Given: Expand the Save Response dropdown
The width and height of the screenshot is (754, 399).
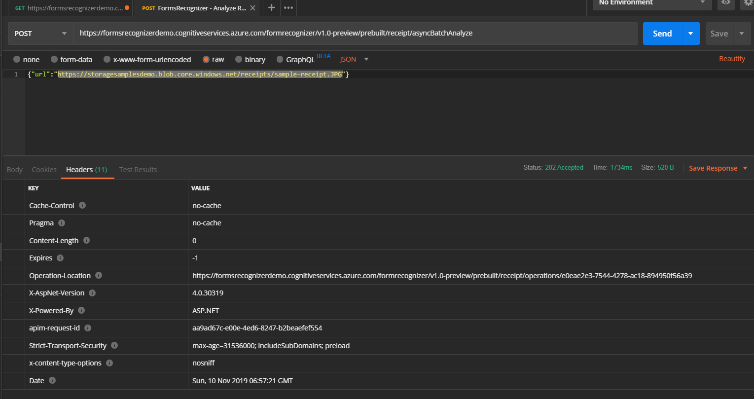Looking at the screenshot, I should point(745,168).
